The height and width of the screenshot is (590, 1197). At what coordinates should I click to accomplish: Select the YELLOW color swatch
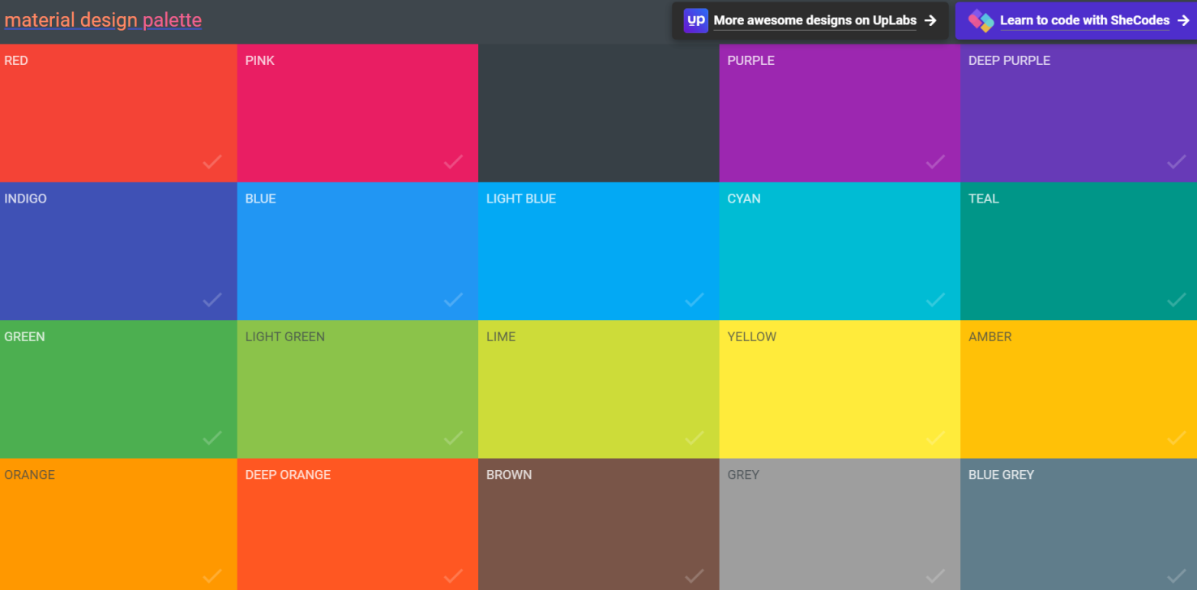[x=840, y=389]
